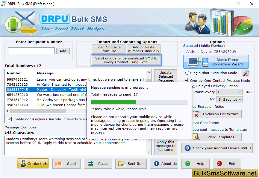259x178 pixels.
Task: Click the Total Numbers : 17 label
Action: (23, 66)
